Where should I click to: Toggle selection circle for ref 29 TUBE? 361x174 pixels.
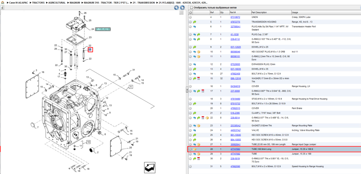coord(190,154)
